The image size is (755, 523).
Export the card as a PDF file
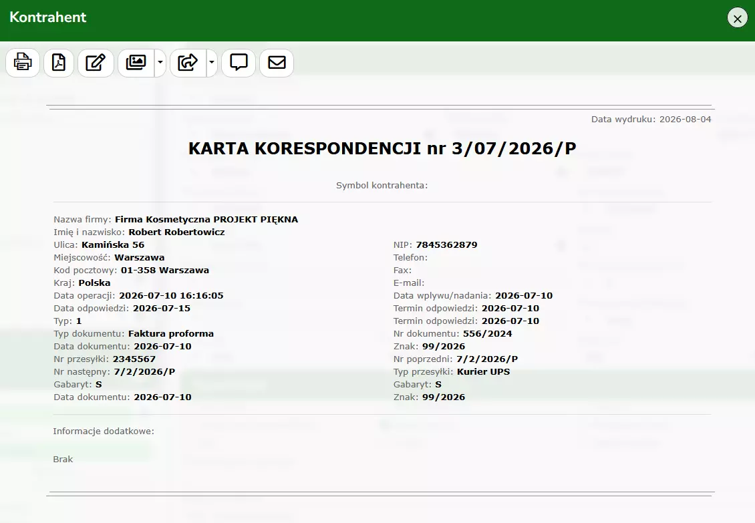pyautogui.click(x=59, y=63)
